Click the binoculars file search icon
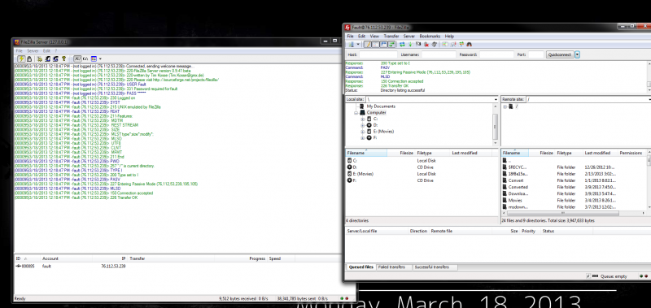 470,45
